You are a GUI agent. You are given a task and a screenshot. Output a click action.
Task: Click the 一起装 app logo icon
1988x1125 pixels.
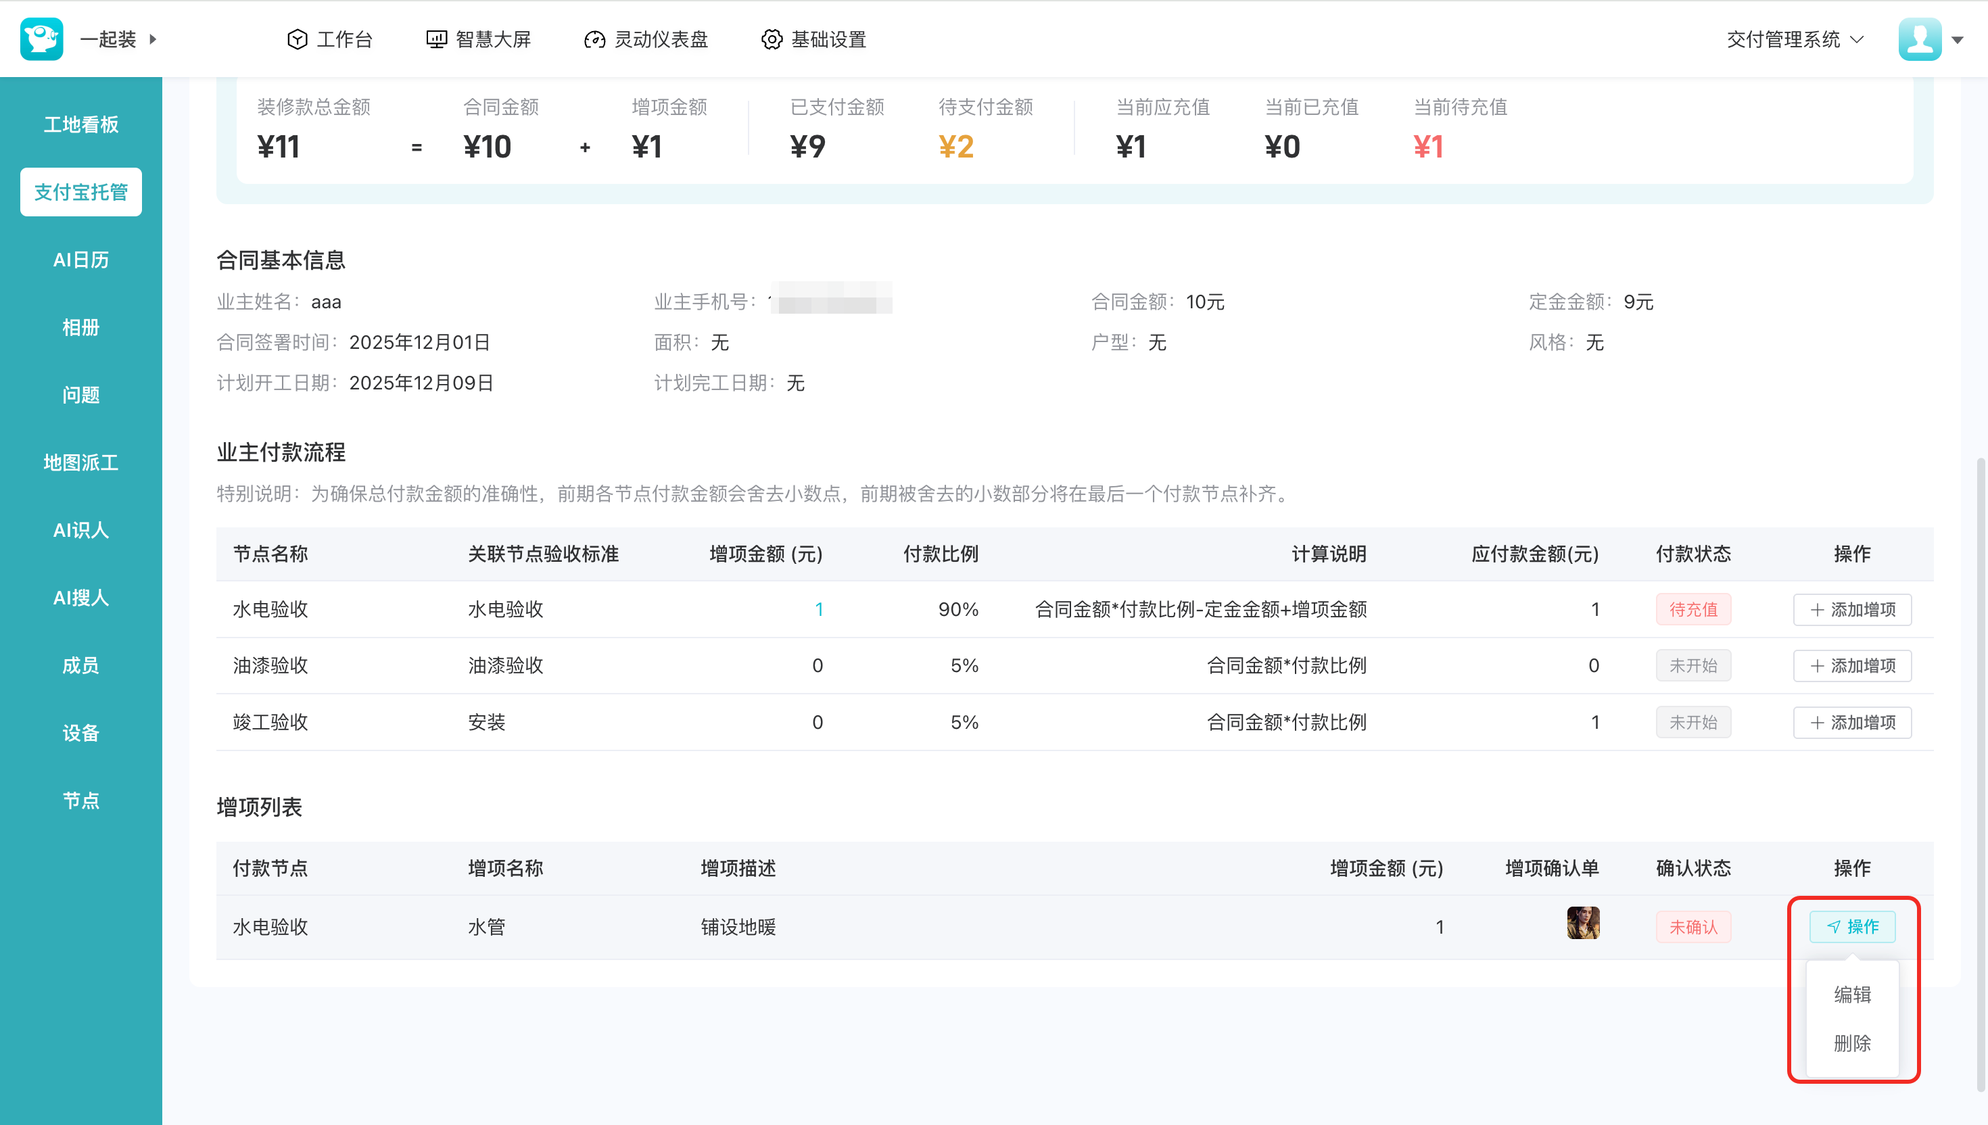coord(41,39)
